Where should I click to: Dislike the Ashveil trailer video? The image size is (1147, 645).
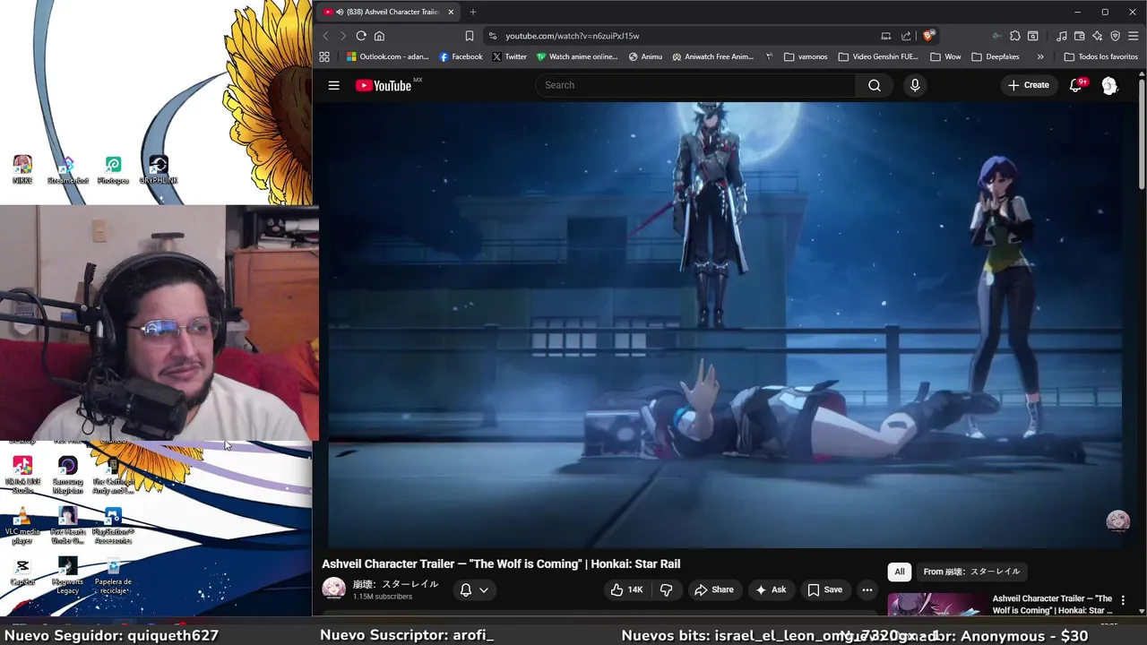pos(666,589)
